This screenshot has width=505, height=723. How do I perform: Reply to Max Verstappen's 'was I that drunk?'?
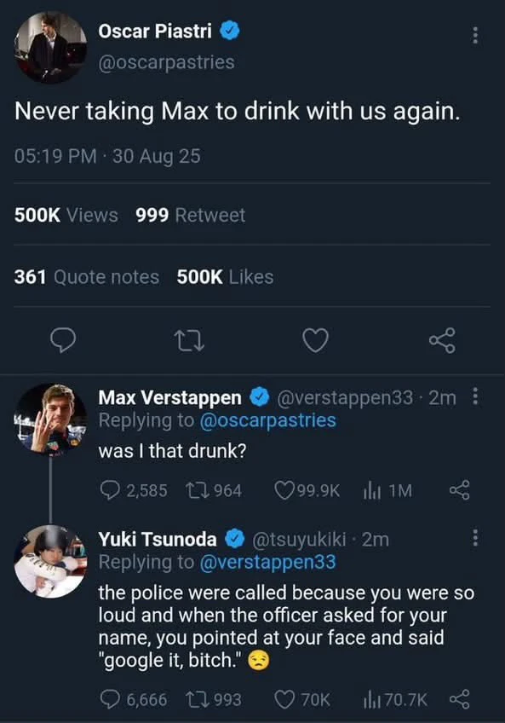click(x=134, y=490)
